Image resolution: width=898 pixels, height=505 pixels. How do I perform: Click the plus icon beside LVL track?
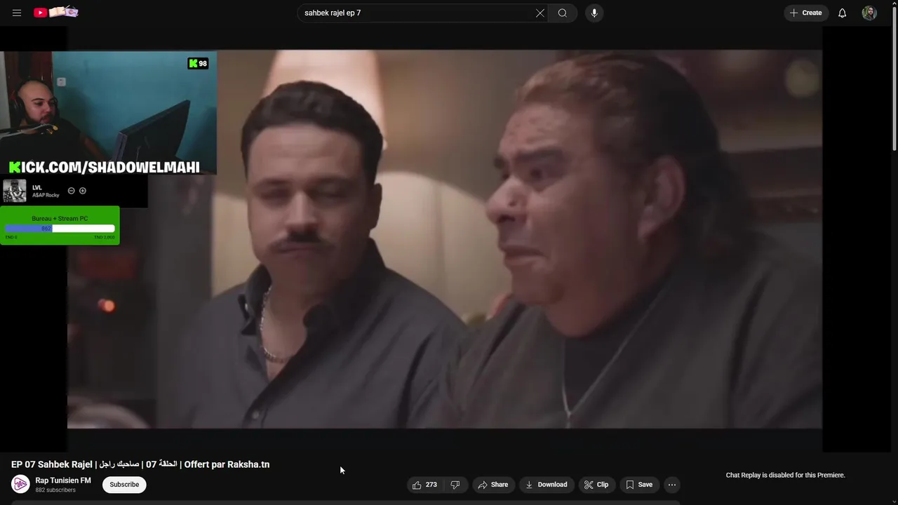point(83,191)
